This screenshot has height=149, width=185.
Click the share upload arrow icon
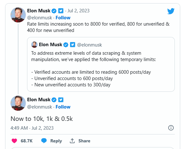(x=72, y=141)
